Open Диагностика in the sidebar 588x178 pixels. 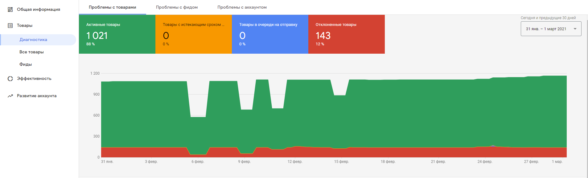point(33,40)
